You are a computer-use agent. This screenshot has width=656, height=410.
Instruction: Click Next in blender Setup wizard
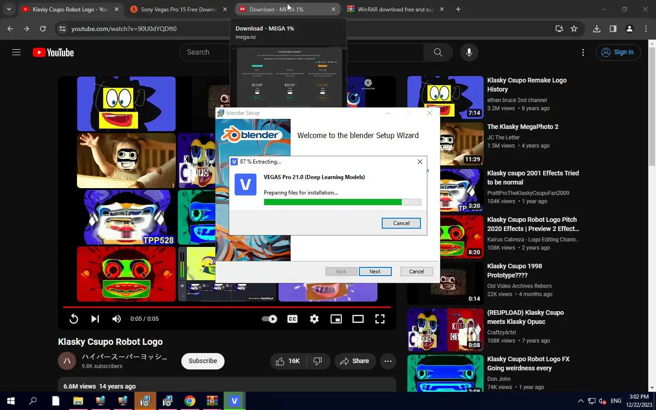(375, 272)
